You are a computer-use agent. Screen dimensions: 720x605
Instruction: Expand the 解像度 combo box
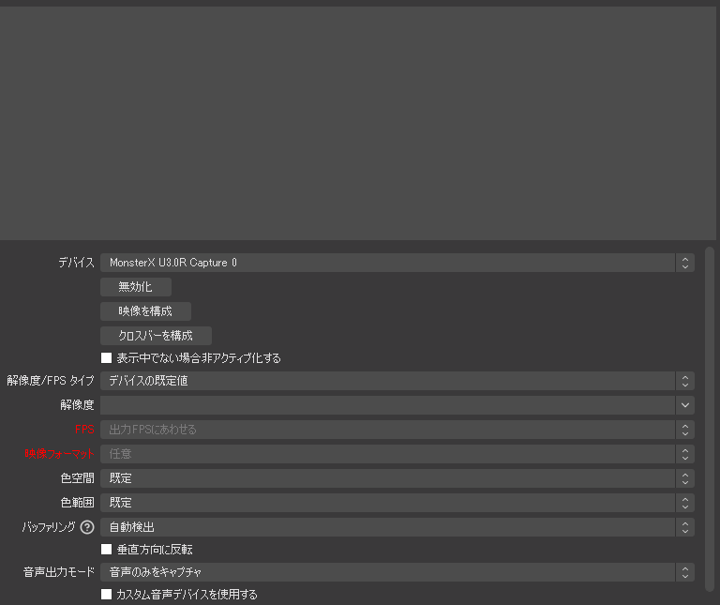[397, 405]
